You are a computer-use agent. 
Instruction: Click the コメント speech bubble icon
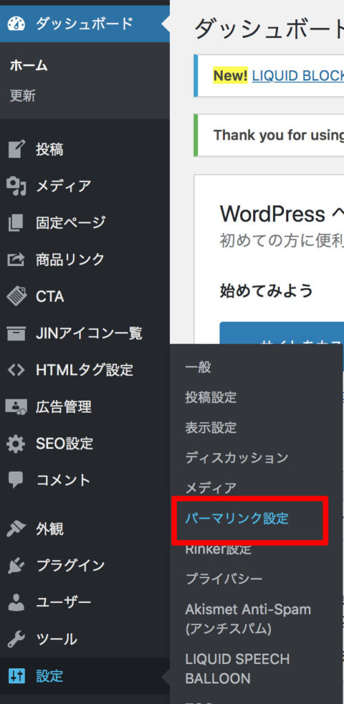(x=17, y=481)
